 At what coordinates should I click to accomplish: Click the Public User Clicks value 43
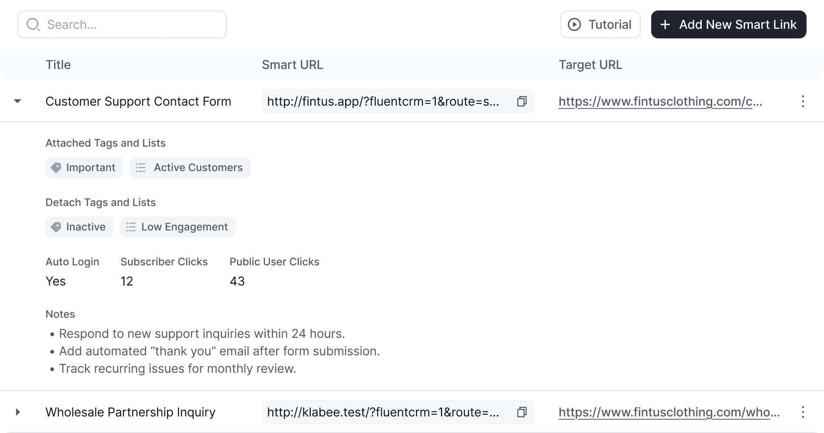point(237,281)
